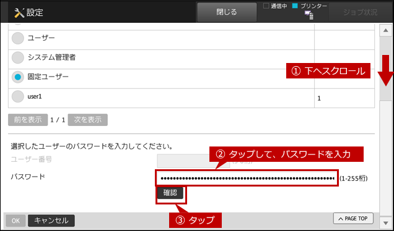Click the PAGE TOP button
The height and width of the screenshot is (231, 394).
pyautogui.click(x=353, y=219)
